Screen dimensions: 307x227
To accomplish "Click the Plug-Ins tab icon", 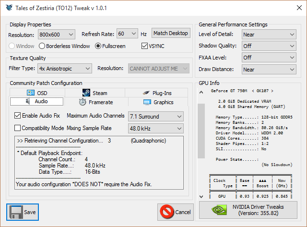I will [146, 93].
